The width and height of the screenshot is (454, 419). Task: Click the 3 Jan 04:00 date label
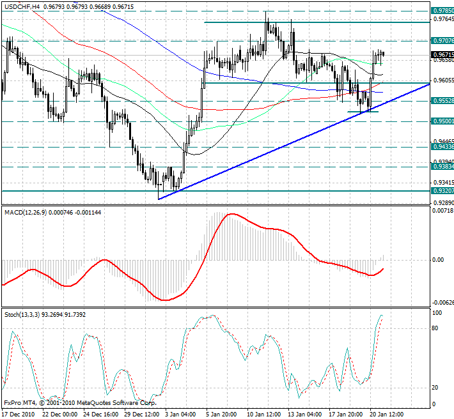click(181, 415)
